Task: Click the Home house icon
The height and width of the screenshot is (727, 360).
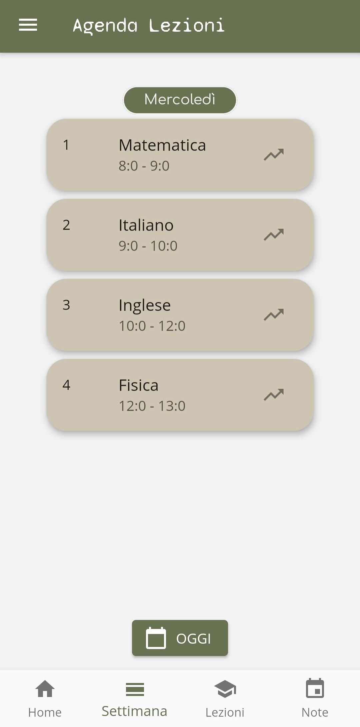Action: tap(45, 689)
